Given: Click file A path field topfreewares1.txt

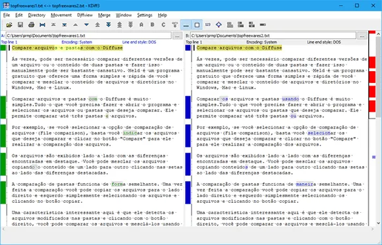Looking at the screenshot, I should point(89,36).
